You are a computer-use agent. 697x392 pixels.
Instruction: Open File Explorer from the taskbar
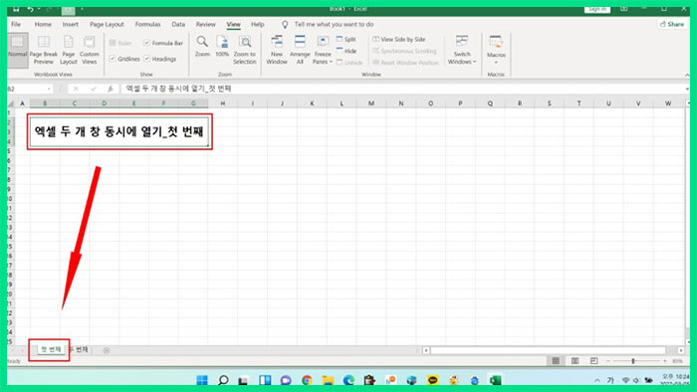328,380
